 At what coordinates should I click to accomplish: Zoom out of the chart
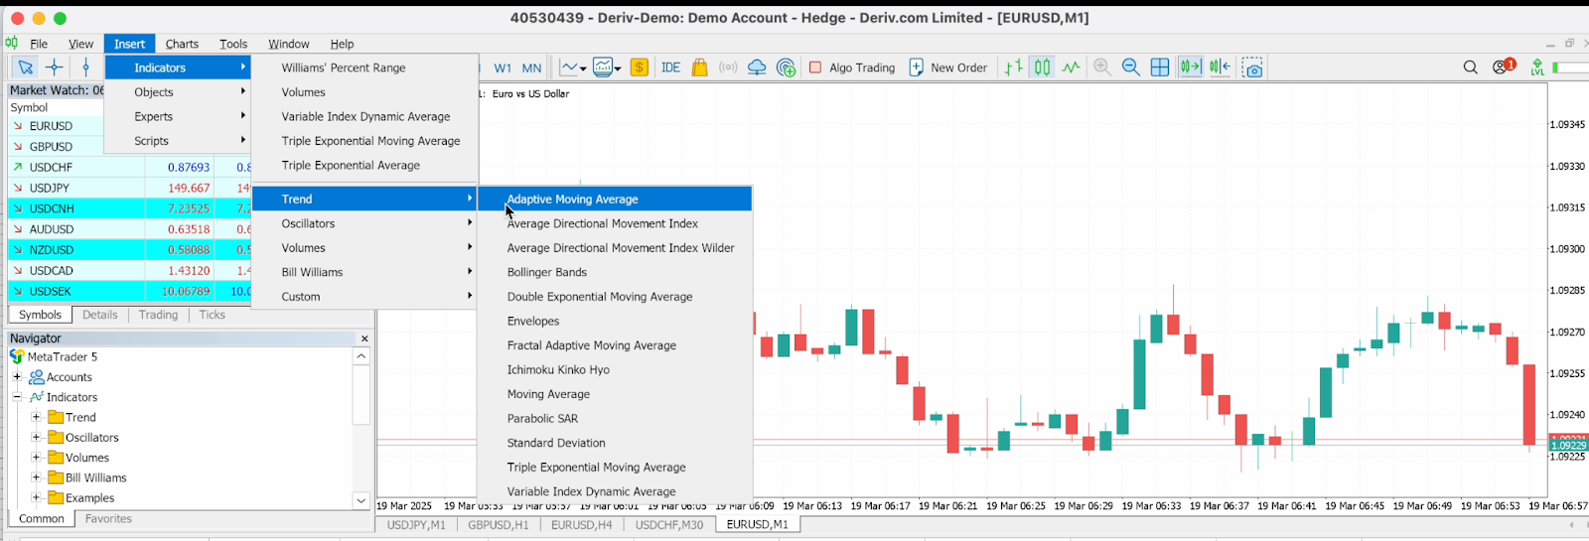pos(1130,68)
